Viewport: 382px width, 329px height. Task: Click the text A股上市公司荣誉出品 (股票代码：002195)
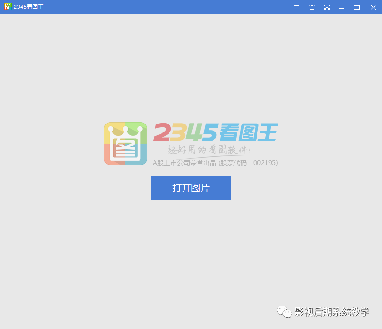tap(215, 163)
